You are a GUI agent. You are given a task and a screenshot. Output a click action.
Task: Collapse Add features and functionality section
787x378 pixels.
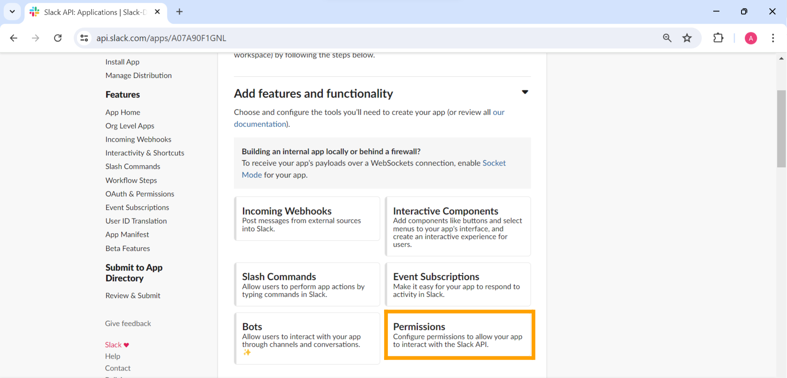tap(525, 92)
